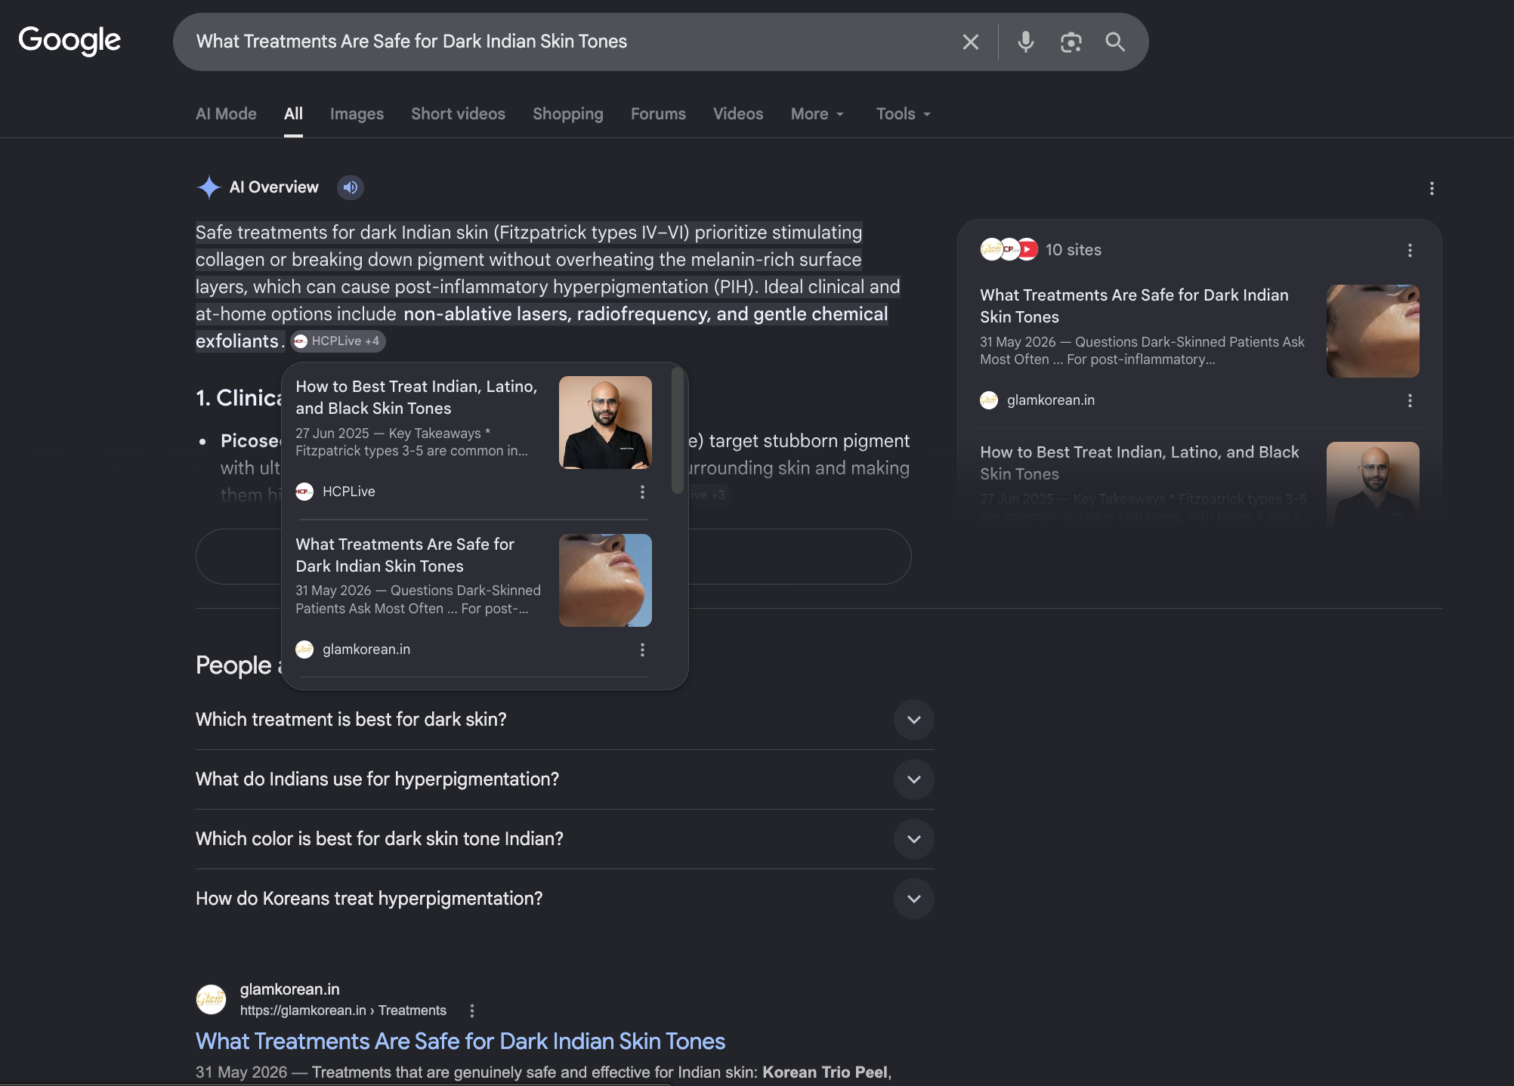This screenshot has width=1514, height=1086.
Task: Switch to the AI Mode tab
Action: click(x=226, y=114)
